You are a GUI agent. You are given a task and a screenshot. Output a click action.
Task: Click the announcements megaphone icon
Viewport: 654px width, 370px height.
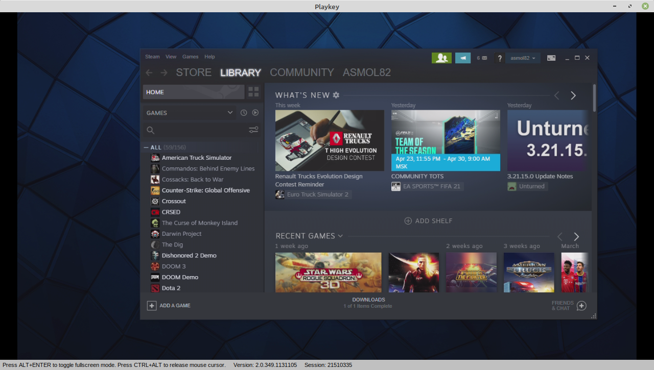(463, 58)
